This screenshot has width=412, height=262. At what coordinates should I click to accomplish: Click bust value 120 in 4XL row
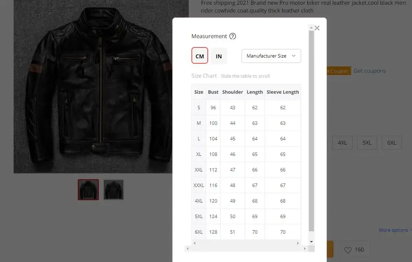click(213, 201)
